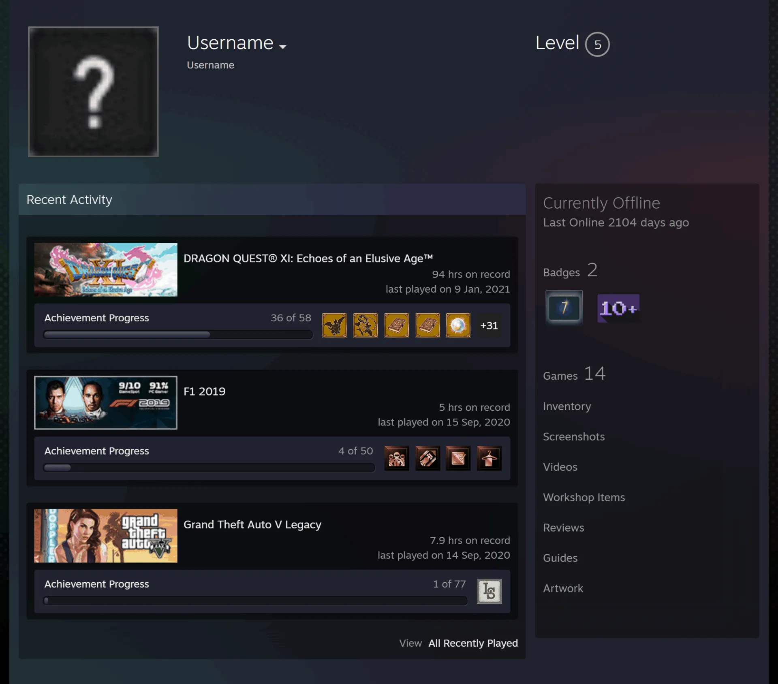Open the first Dragon Quest achievement icon
Image resolution: width=778 pixels, height=684 pixels.
click(334, 325)
